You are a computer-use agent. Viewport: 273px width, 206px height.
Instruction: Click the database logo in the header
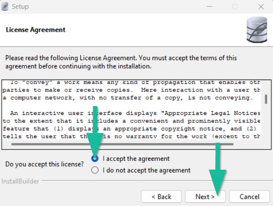tap(257, 29)
